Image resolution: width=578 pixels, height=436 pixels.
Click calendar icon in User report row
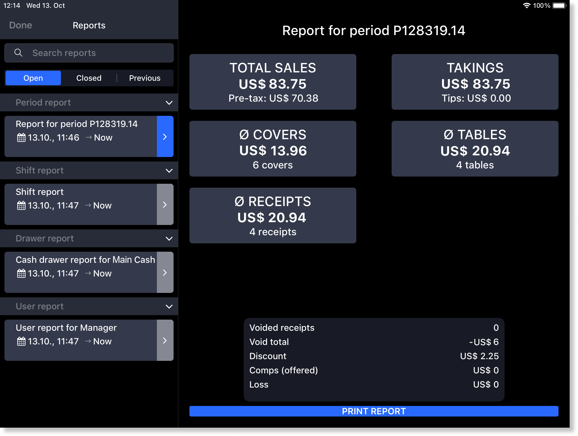click(21, 341)
